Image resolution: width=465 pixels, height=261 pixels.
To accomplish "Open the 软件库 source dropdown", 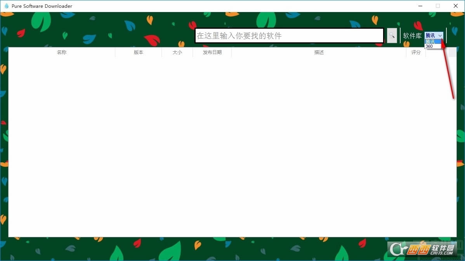I will coord(434,35).
